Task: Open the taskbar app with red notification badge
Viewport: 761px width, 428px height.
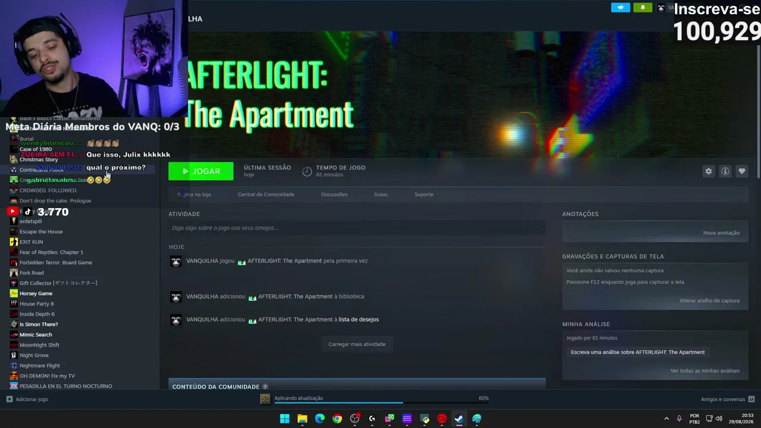Action: click(x=355, y=418)
